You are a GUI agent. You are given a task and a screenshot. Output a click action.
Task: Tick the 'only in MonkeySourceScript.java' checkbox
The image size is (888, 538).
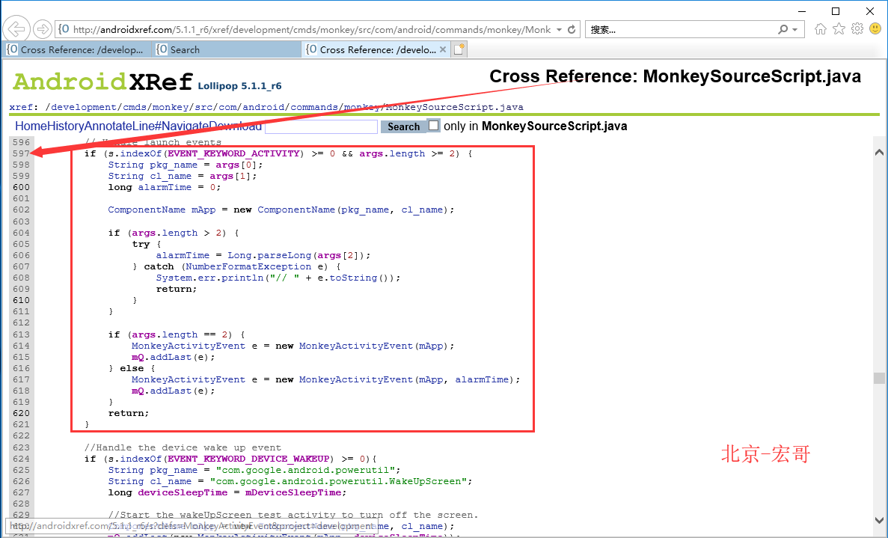tap(433, 126)
